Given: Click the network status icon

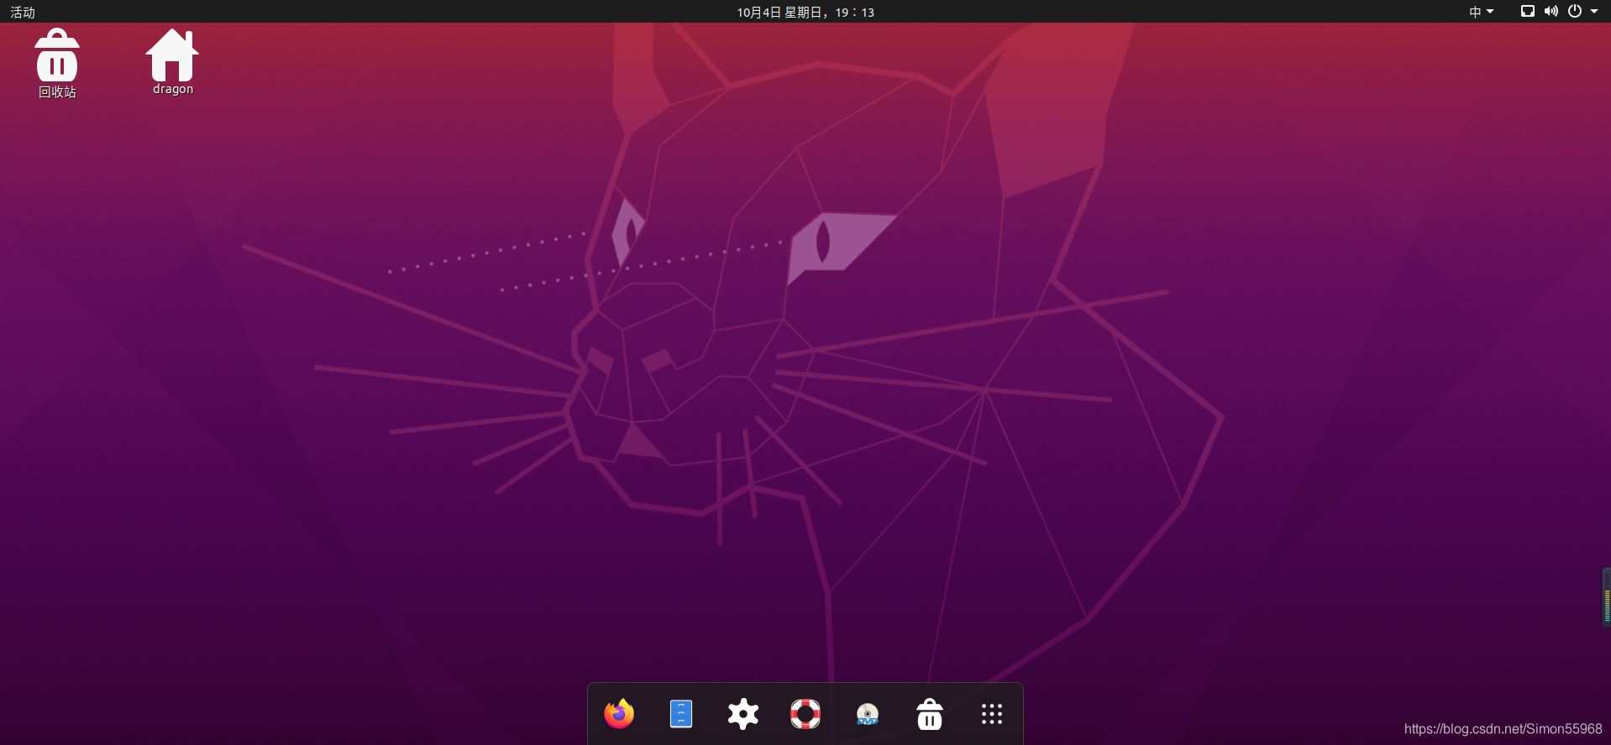Looking at the screenshot, I should pos(1528,11).
